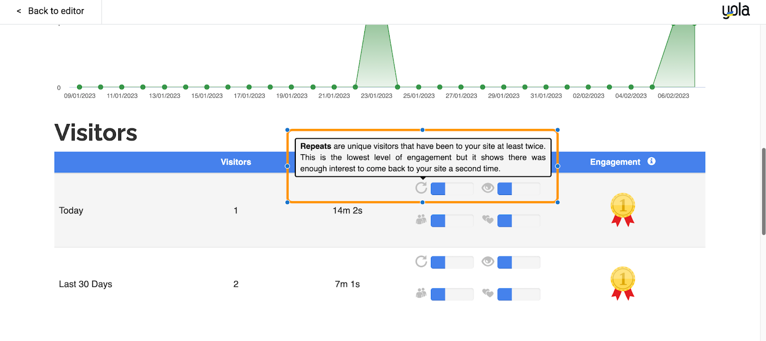Image resolution: width=766 pixels, height=341 pixels.
Task: Select the chart data point above 25/01/2023
Action: pyautogui.click(x=419, y=87)
